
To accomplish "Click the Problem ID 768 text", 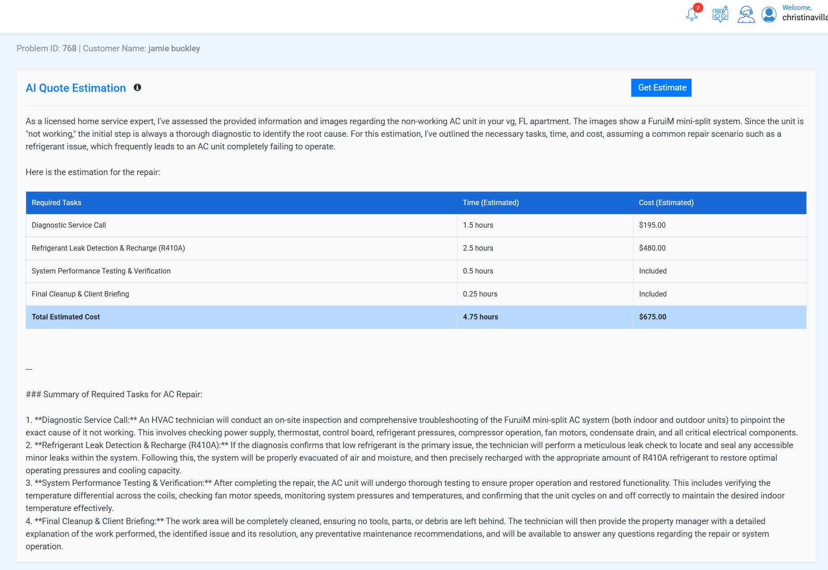I will pyautogui.click(x=46, y=49).
